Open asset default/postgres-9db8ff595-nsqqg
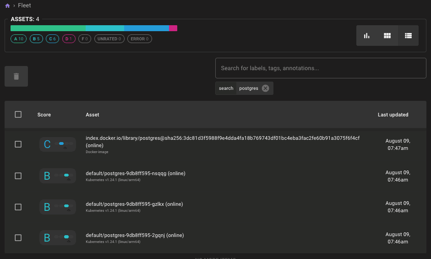Viewport: 431px width, 259px height. pyautogui.click(x=136, y=173)
